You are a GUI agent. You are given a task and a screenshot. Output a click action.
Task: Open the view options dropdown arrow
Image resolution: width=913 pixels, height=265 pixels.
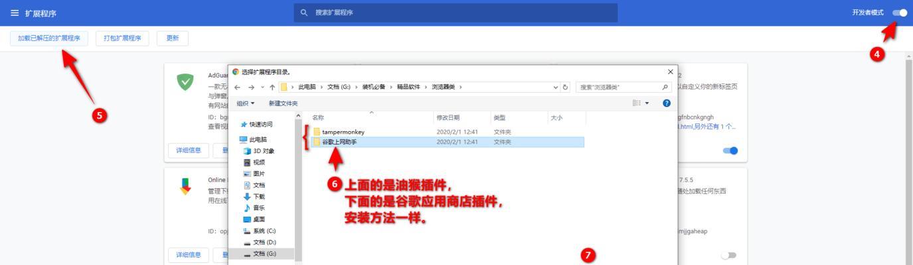click(x=647, y=103)
